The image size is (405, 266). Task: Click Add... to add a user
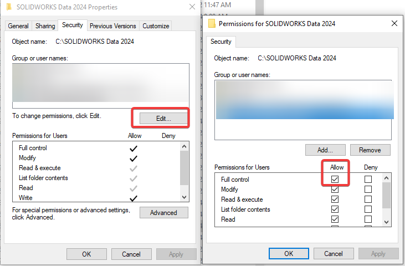(325, 150)
